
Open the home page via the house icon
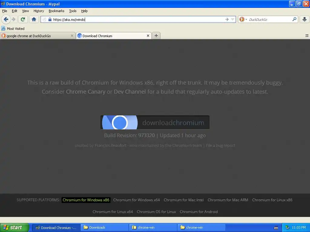[34, 19]
